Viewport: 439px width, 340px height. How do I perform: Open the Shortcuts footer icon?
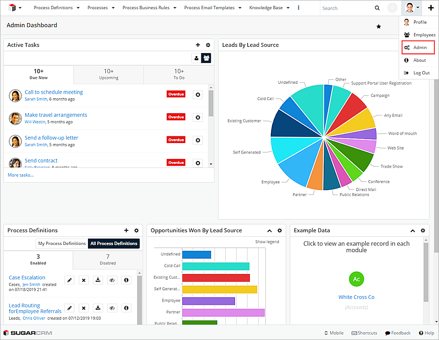(x=364, y=333)
